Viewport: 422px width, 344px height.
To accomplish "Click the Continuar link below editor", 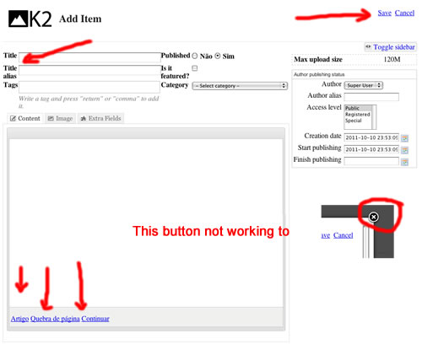I will tap(95, 319).
